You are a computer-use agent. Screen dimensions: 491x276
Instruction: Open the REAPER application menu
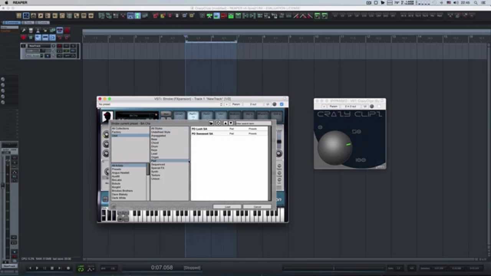(x=20, y=3)
